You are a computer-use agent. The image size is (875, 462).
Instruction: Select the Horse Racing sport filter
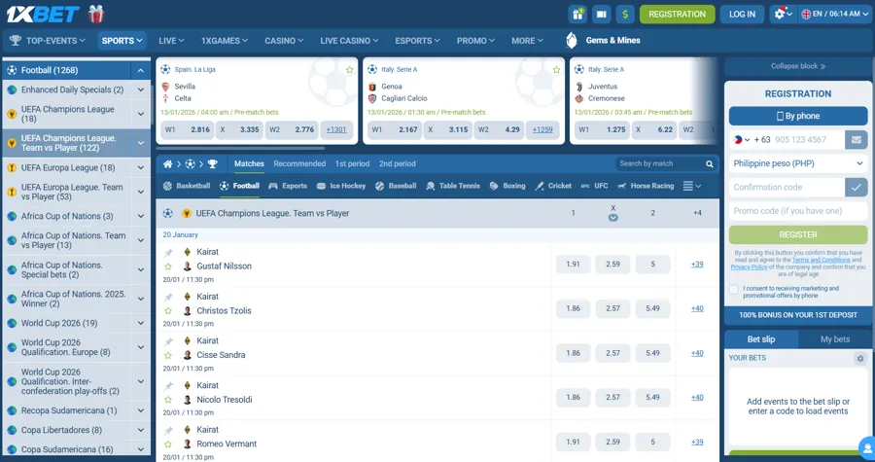click(646, 186)
